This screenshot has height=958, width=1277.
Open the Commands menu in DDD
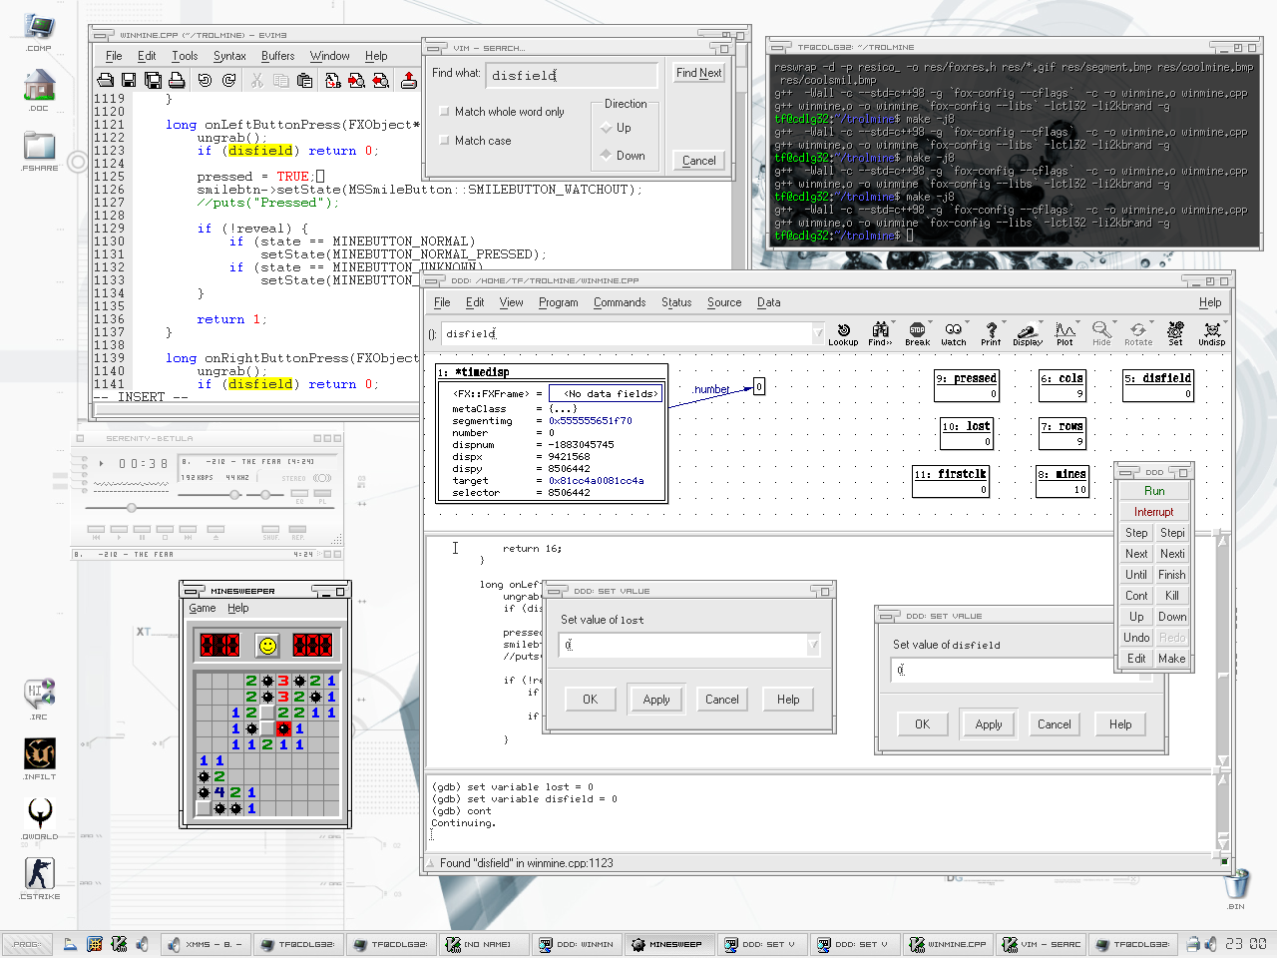(x=620, y=302)
